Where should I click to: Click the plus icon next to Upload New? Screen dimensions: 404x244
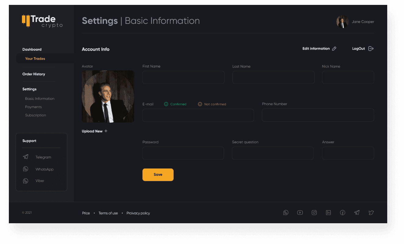(106, 131)
